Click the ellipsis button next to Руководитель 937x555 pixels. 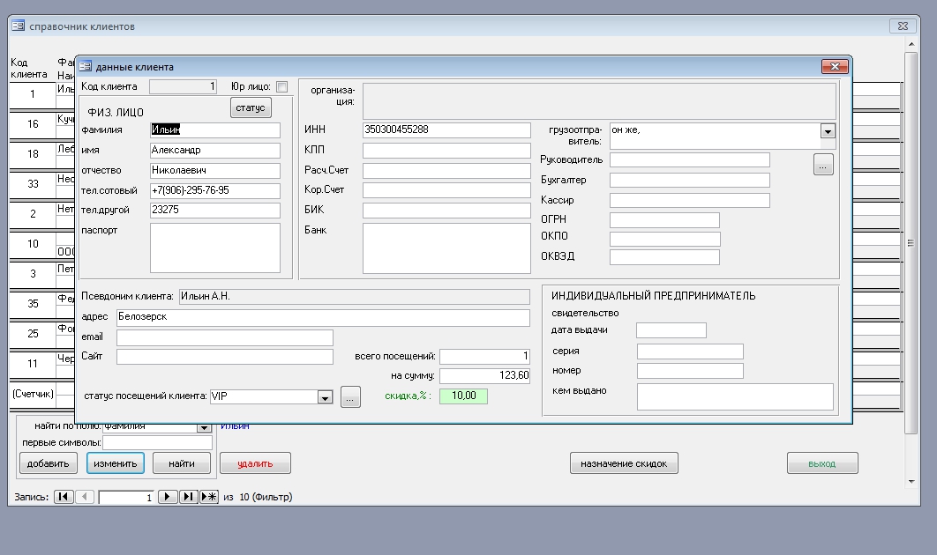pos(823,165)
